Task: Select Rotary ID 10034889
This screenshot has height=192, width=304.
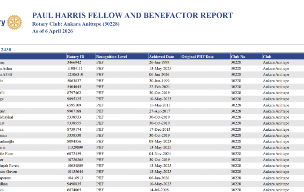Action: tap(75, 166)
